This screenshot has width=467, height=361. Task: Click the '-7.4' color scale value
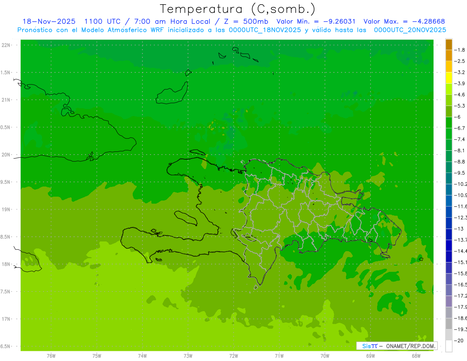tap(460, 139)
